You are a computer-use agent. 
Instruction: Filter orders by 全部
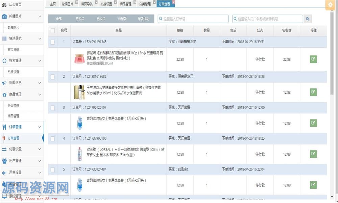click(x=58, y=19)
